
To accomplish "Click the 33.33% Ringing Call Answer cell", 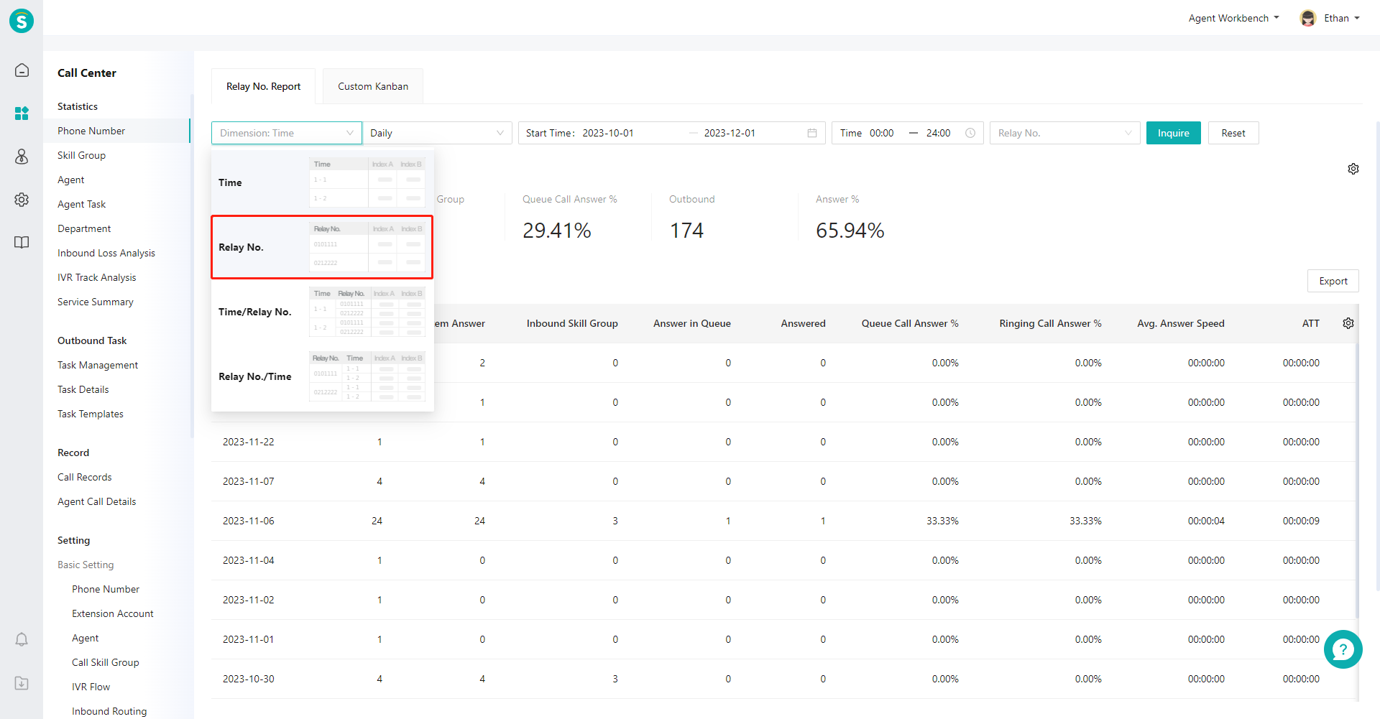I will [1085, 521].
